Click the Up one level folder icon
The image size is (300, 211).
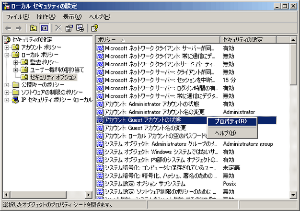coord(34,28)
